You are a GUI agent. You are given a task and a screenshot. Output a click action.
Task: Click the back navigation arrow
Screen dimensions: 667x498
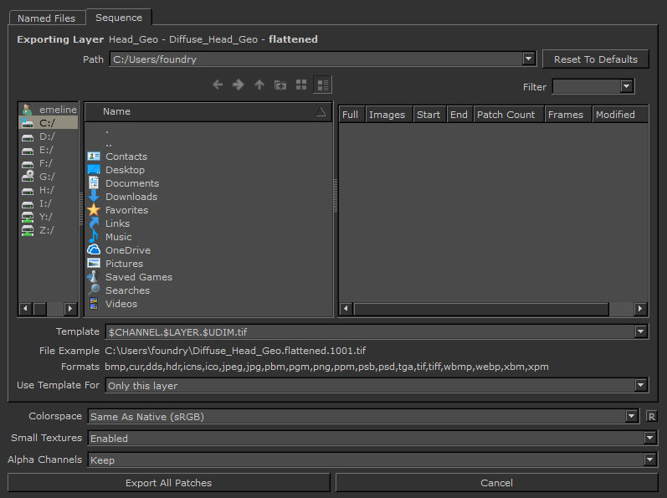point(218,85)
